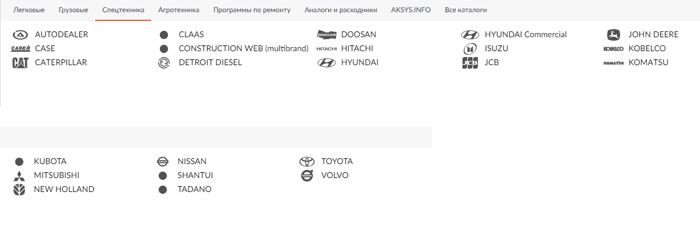Open the AKSYS.INFO tab
Screen dimensions: 700x231
411,10
